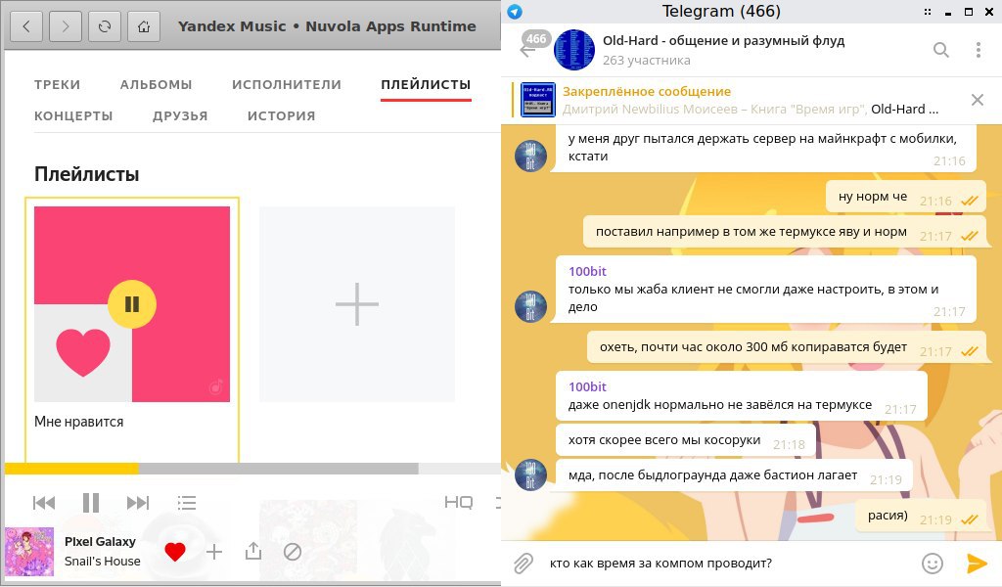Create new playlist with plus tile
The image size is (1002, 587).
(x=357, y=304)
